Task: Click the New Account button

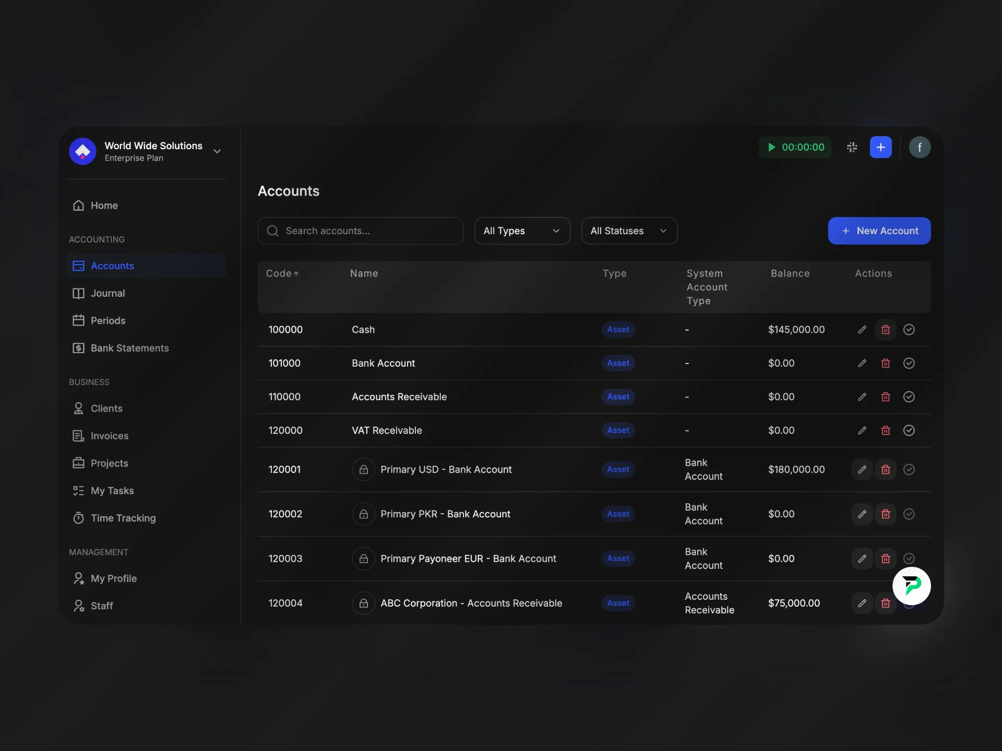Action: pos(879,231)
